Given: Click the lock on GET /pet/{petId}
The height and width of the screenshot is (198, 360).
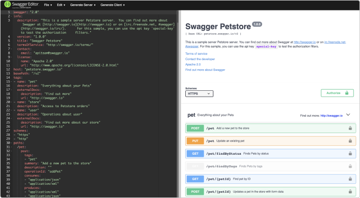Looking at the screenshot, I should 350,179.
